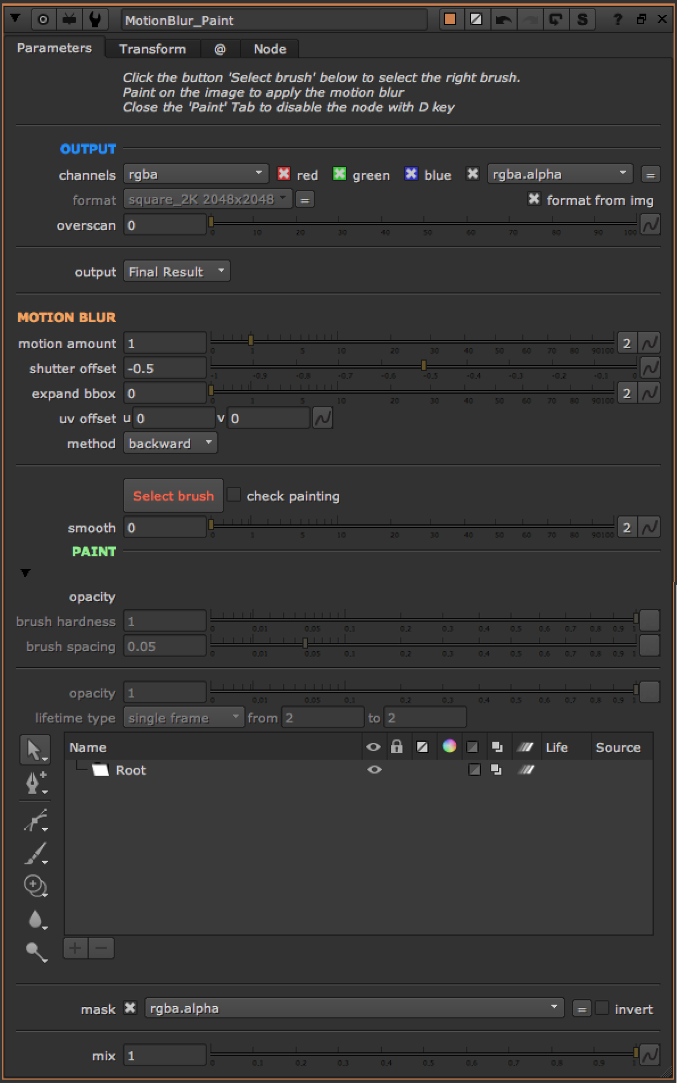This screenshot has height=1083, width=677.
Task: Toggle visibility eye of Root layer
Action: click(x=374, y=770)
